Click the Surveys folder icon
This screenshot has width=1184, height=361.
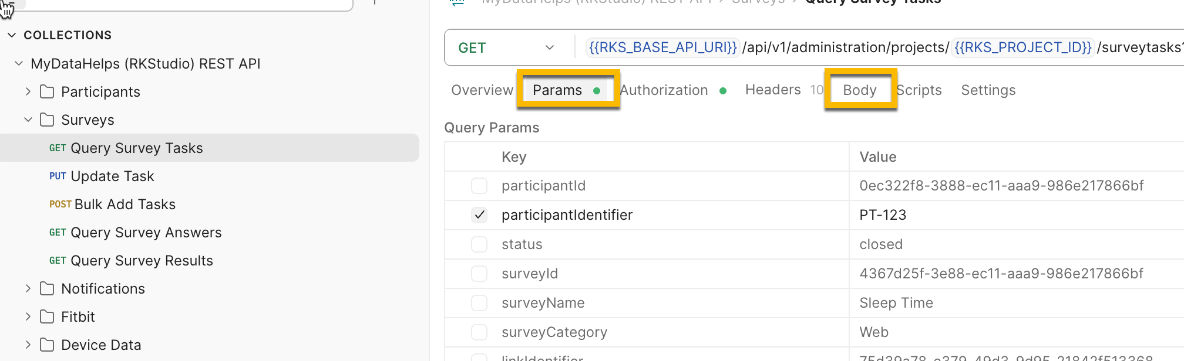[47, 120]
